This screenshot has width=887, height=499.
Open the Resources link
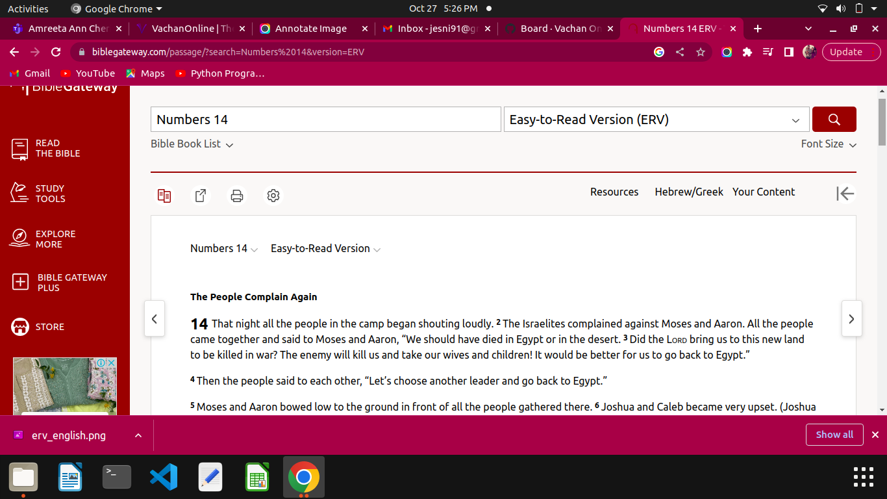(614, 192)
